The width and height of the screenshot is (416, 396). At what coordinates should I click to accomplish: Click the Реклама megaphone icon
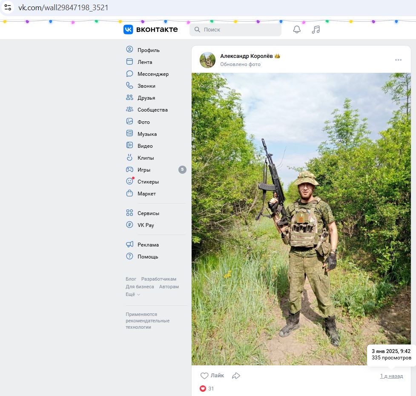pyautogui.click(x=129, y=244)
